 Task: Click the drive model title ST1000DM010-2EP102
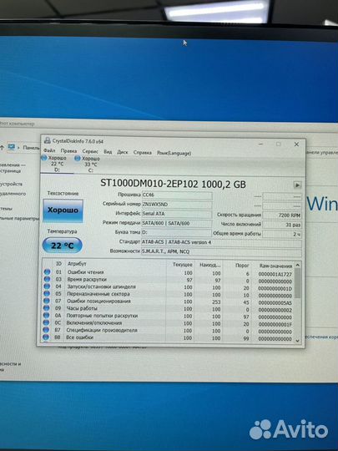(x=149, y=183)
